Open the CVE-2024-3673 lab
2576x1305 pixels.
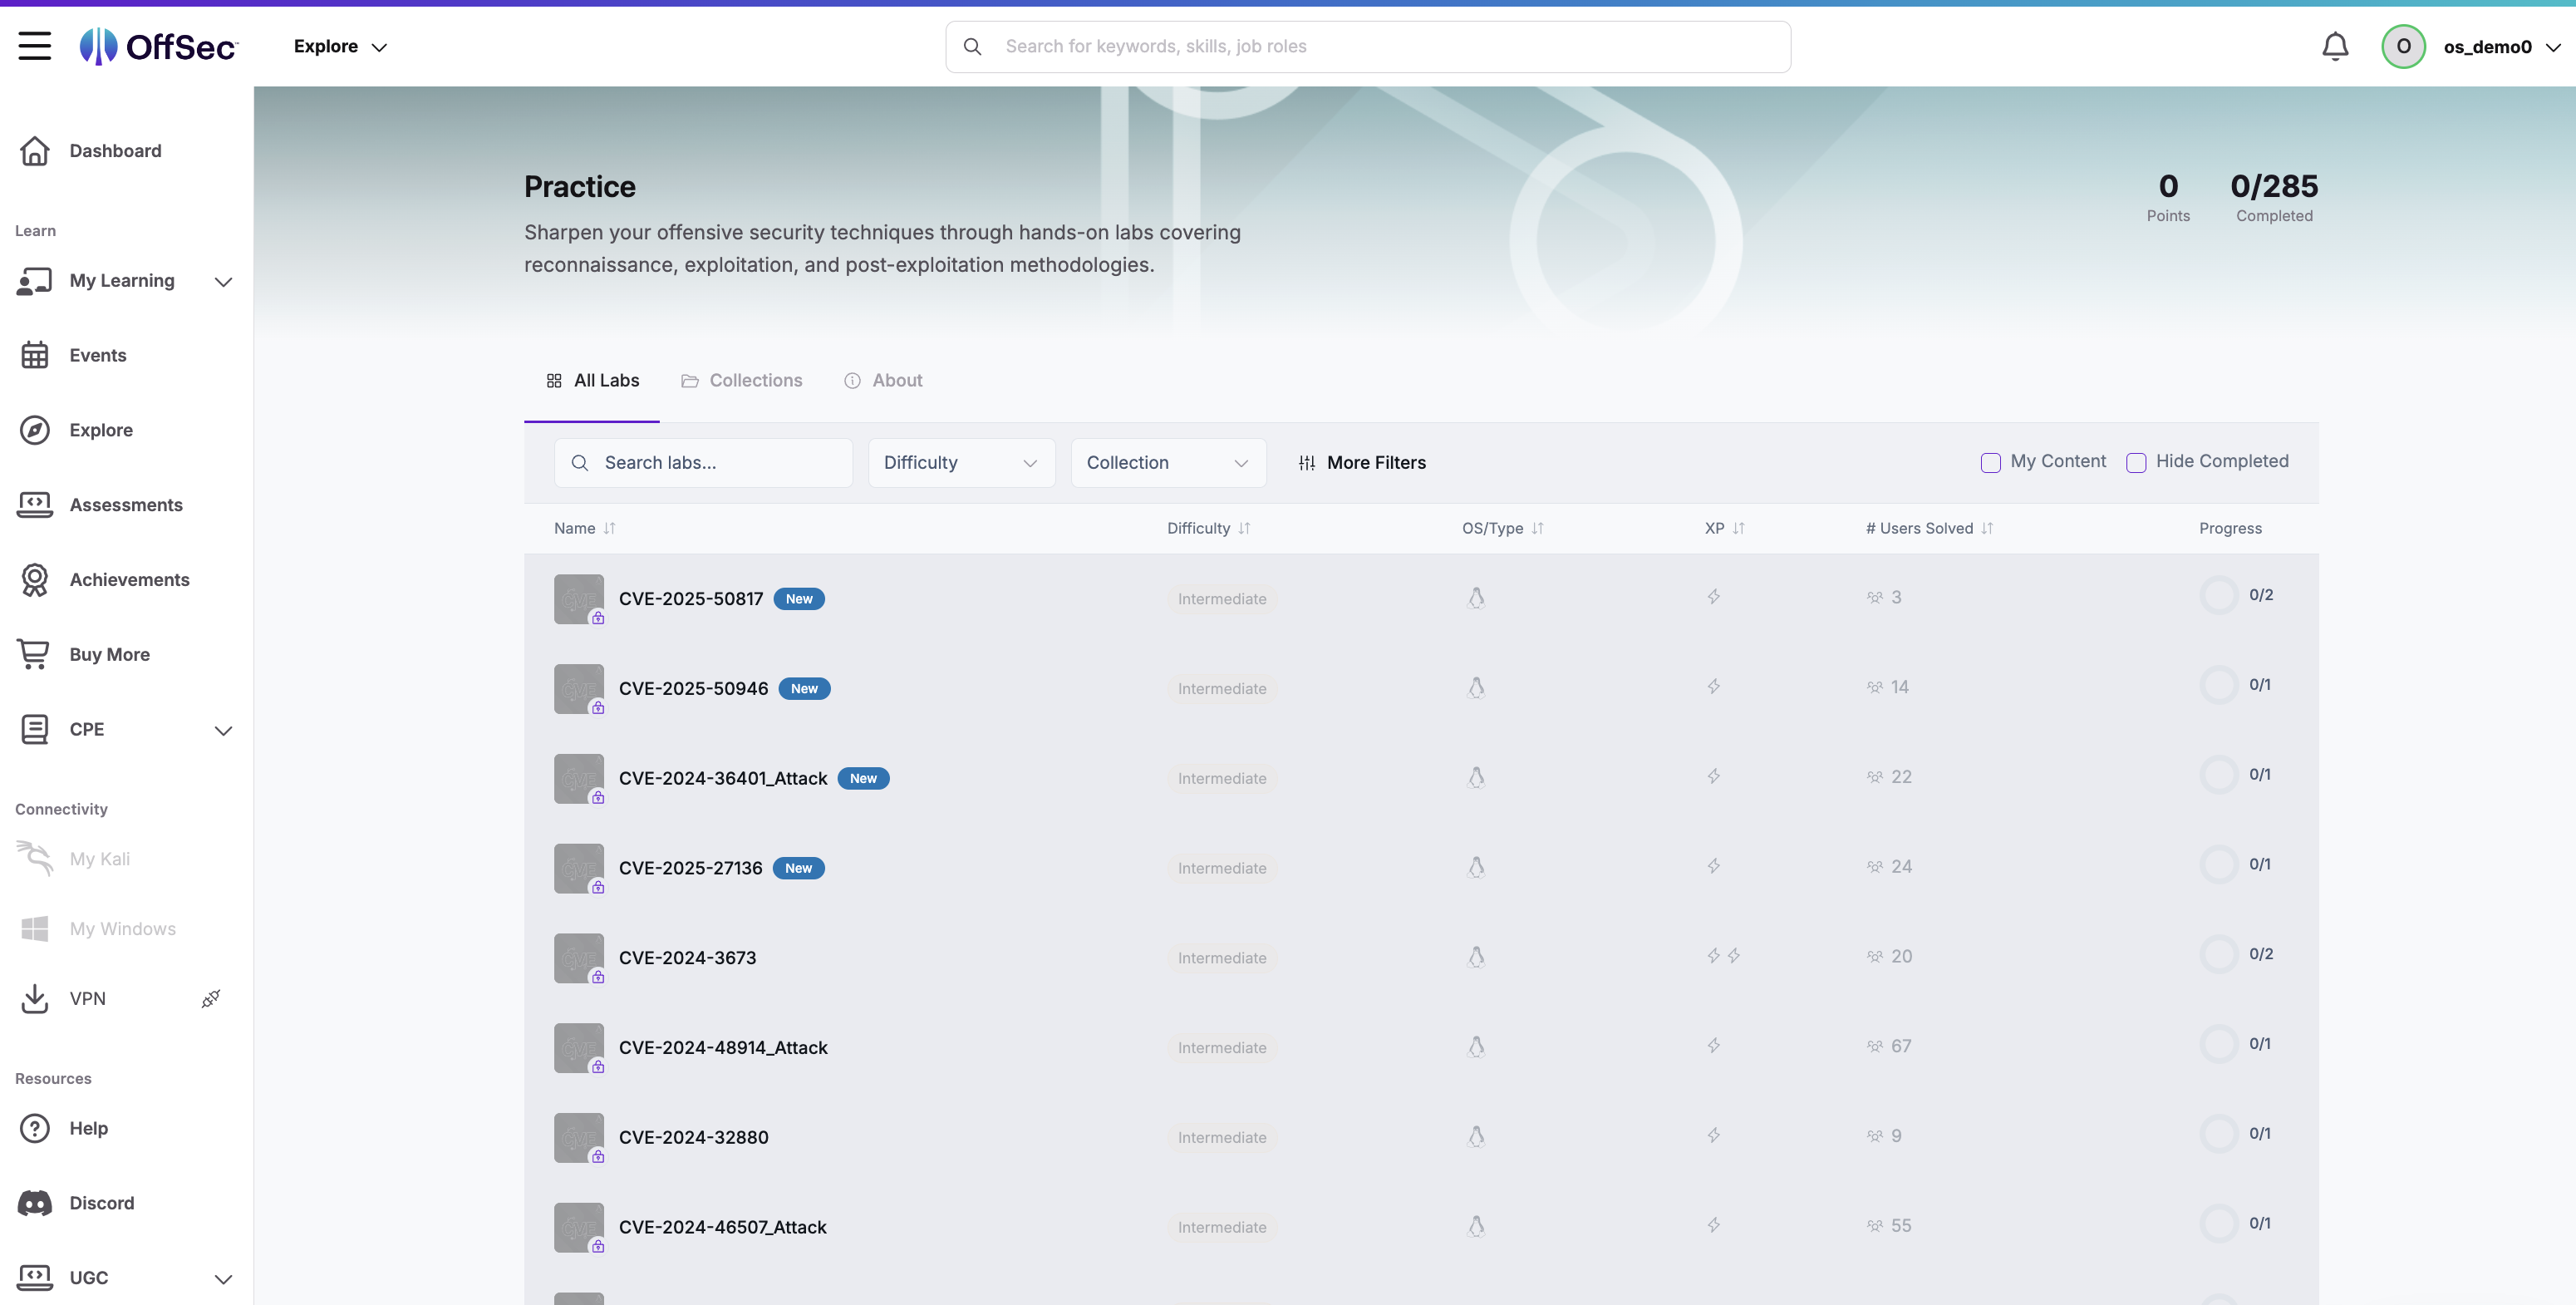tap(687, 958)
